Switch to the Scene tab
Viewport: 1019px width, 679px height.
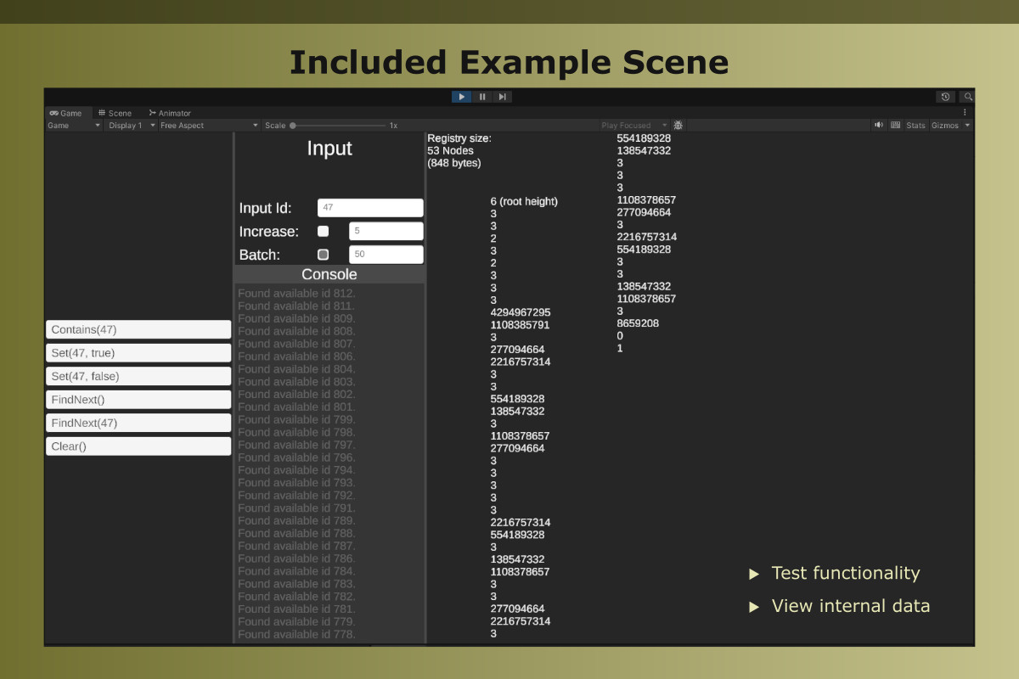coord(115,113)
